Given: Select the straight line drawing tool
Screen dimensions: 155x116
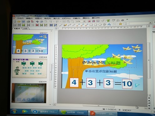Looking at the screenshot, I should (61, 25).
